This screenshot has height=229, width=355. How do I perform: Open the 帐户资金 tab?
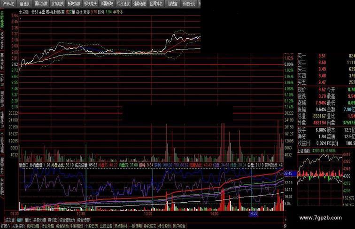(x=179, y=226)
